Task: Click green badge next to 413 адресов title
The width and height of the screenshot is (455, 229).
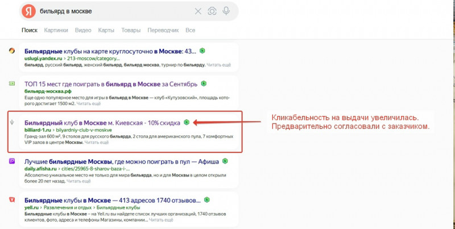Action: 206,199
